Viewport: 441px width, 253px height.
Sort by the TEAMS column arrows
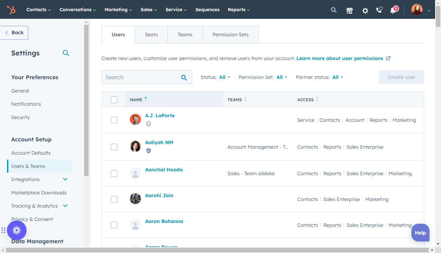click(x=245, y=99)
